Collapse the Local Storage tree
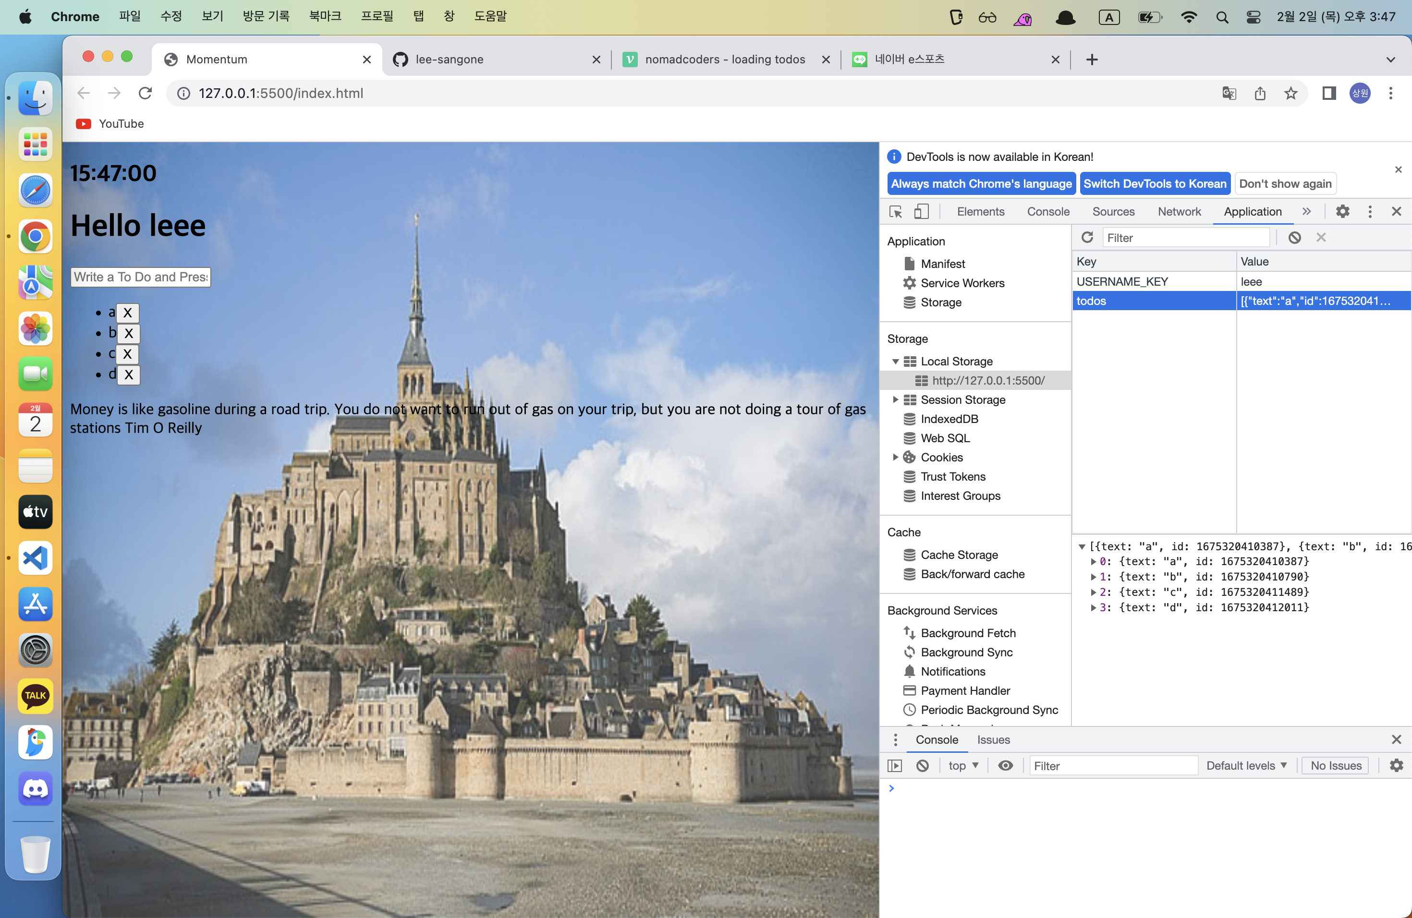 [x=895, y=362]
